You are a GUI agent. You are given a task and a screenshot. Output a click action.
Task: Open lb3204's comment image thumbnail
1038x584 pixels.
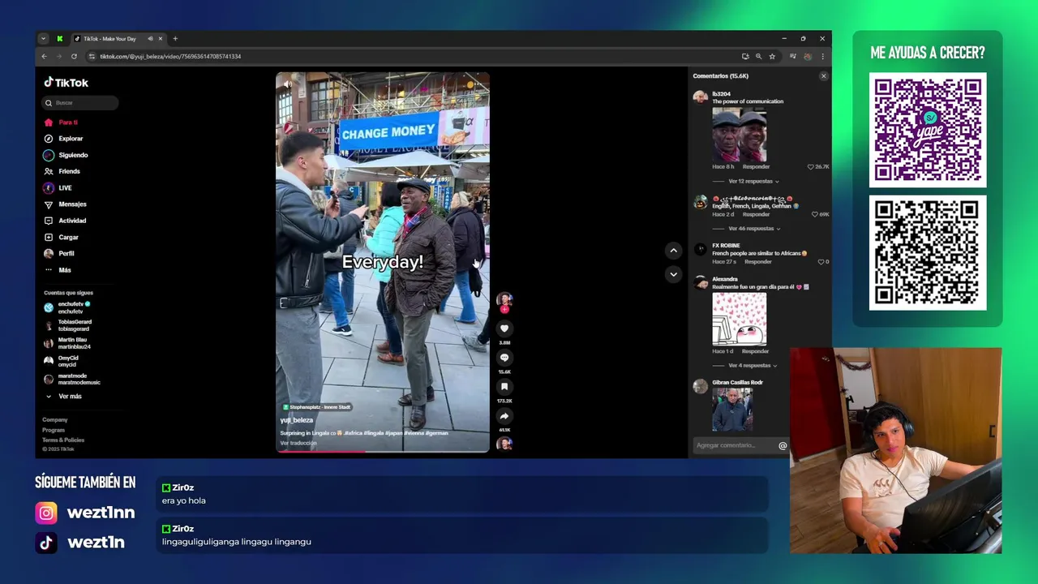[x=740, y=135]
